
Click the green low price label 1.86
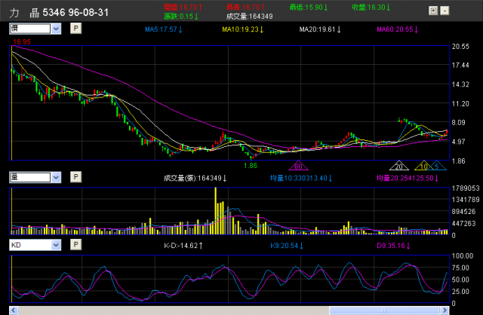click(251, 166)
